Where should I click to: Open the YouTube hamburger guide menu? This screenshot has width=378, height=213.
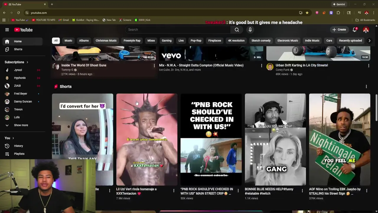pos(7,30)
